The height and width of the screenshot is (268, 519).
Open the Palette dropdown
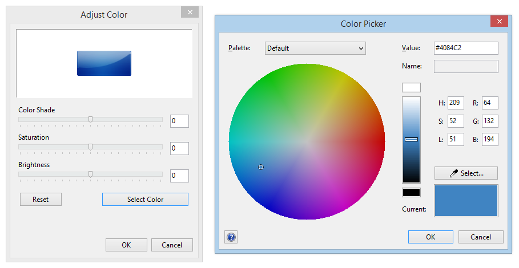pos(315,48)
